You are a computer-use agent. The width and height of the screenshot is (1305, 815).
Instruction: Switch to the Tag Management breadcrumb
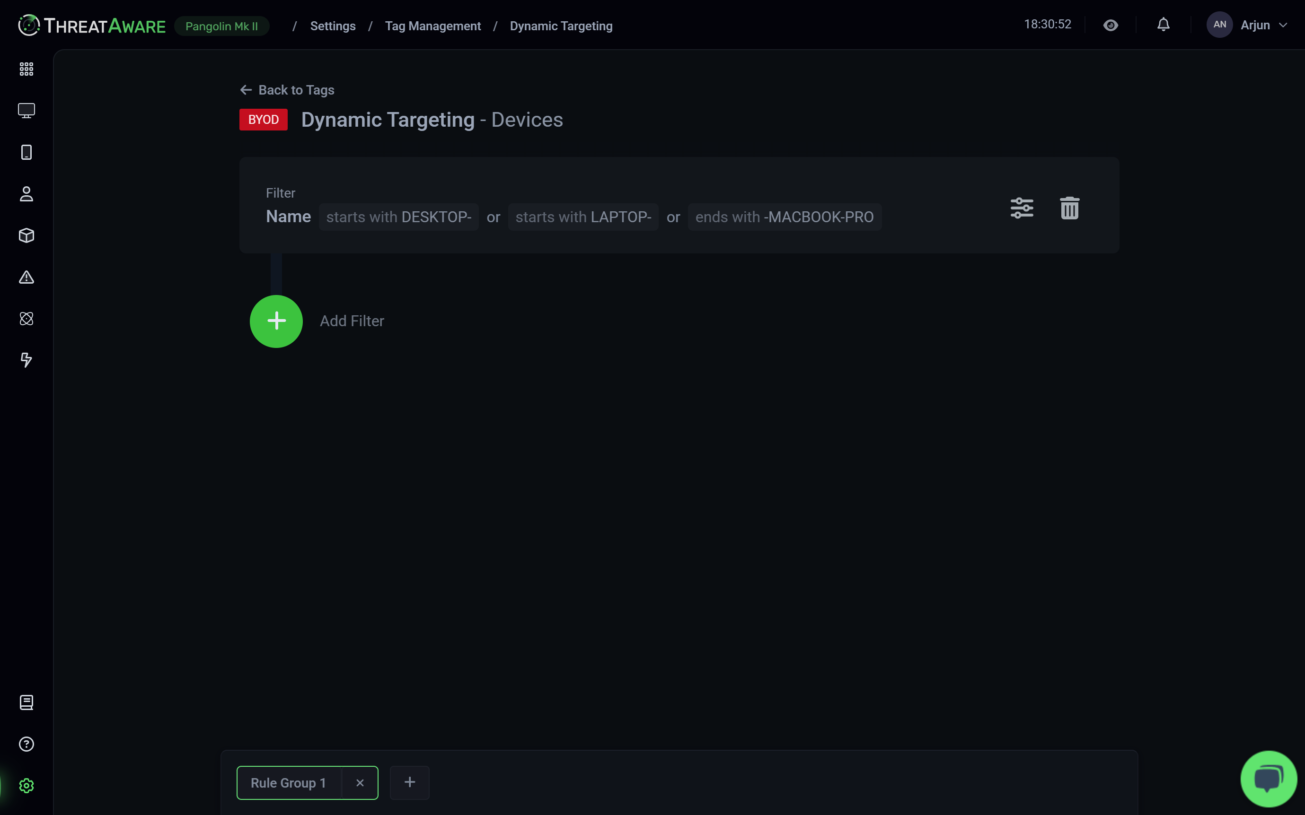[432, 26]
